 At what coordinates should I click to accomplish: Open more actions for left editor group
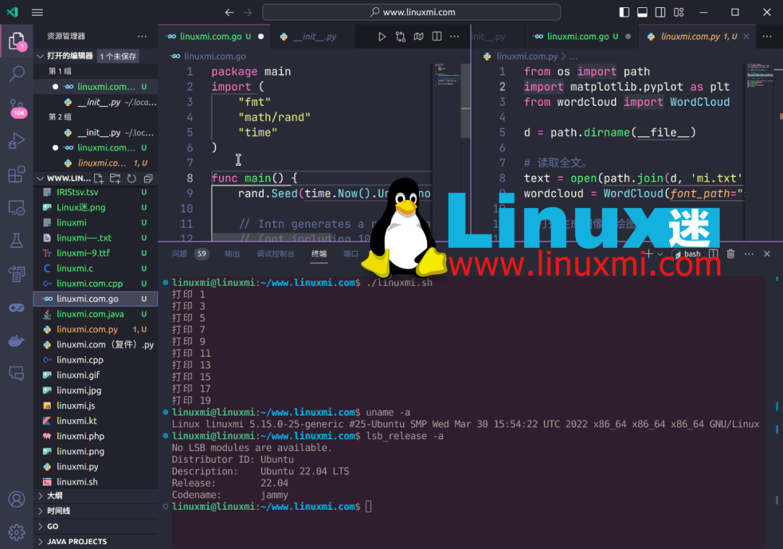455,36
